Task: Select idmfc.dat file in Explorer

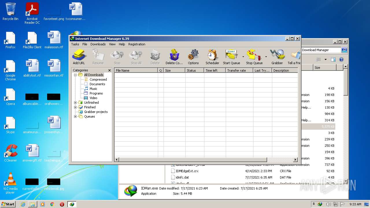Action: coord(182,177)
